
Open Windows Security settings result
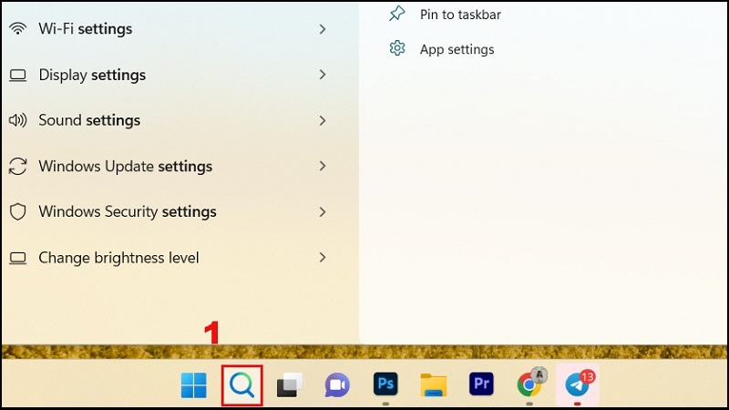click(x=127, y=211)
